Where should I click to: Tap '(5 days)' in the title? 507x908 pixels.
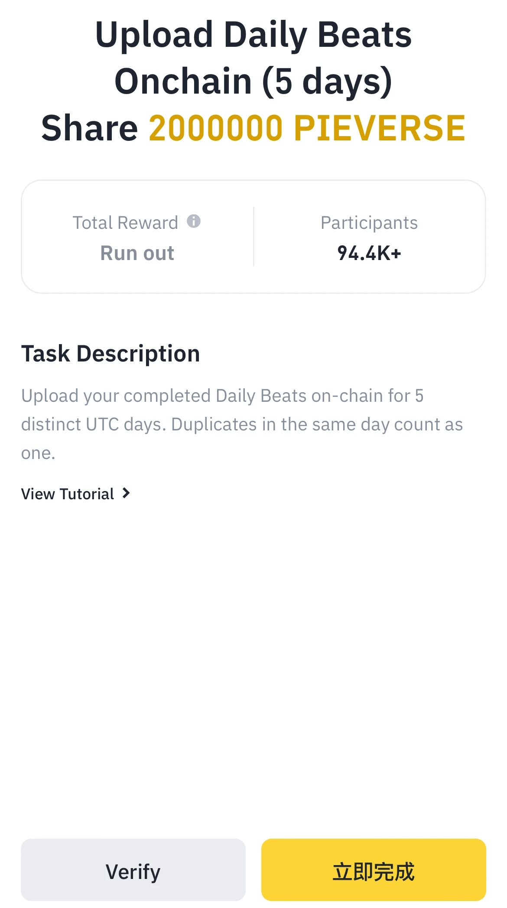(327, 81)
